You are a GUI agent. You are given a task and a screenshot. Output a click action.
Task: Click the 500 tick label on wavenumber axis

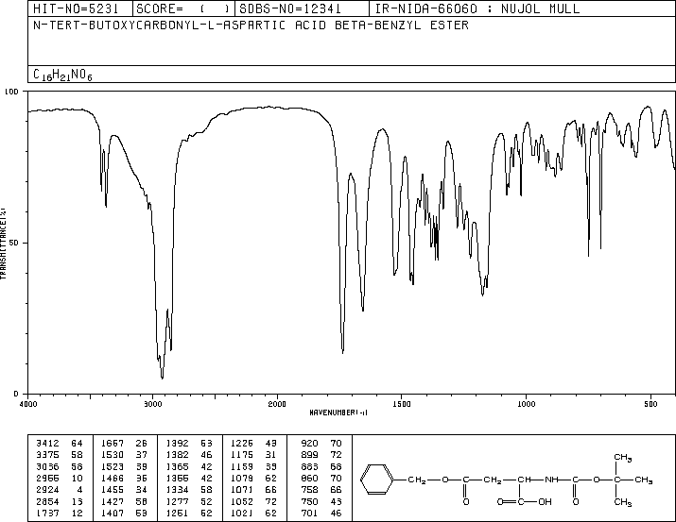point(650,404)
